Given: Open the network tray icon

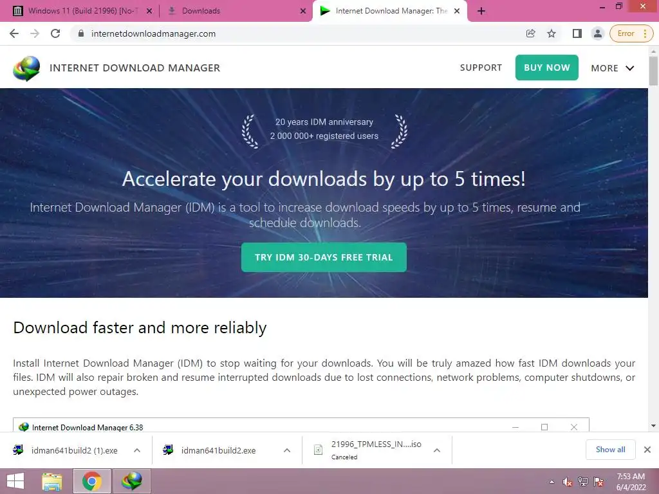Looking at the screenshot, I should click(x=583, y=482).
